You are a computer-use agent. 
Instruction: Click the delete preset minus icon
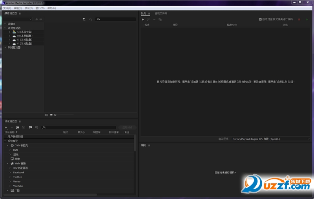click(12, 128)
